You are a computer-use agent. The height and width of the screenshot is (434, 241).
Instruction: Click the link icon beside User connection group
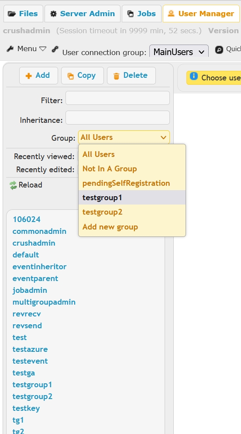[x=55, y=49]
